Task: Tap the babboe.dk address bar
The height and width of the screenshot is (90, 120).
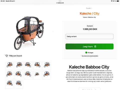Action: click(x=60, y=3)
